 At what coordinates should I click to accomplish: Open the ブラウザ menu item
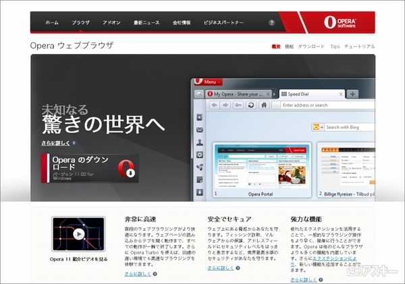[80, 23]
